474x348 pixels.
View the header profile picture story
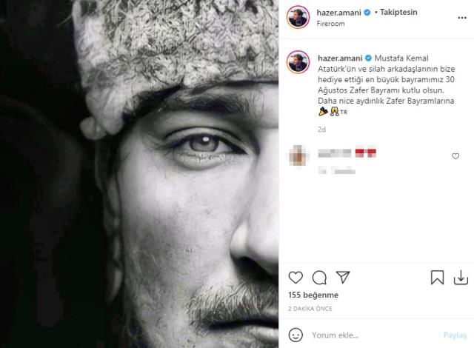tap(298, 18)
